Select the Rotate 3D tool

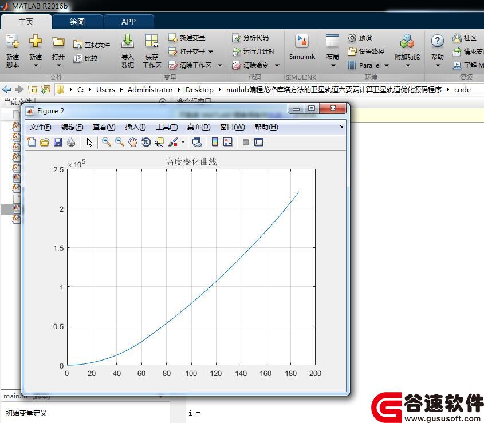pyautogui.click(x=146, y=142)
